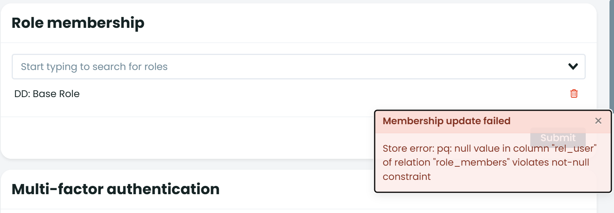Close the Membership update failed notification
Viewport: 614px width, 213px height.
click(x=598, y=121)
